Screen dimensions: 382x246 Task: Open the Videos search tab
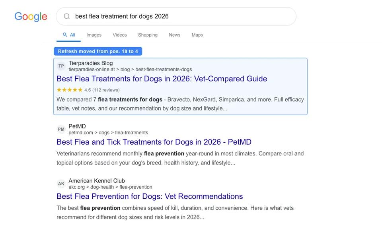pyautogui.click(x=119, y=35)
